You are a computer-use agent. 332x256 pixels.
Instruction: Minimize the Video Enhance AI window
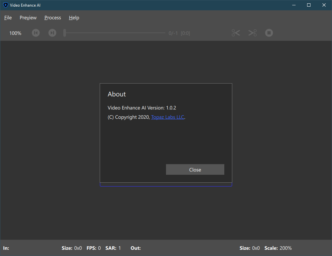click(x=293, y=5)
